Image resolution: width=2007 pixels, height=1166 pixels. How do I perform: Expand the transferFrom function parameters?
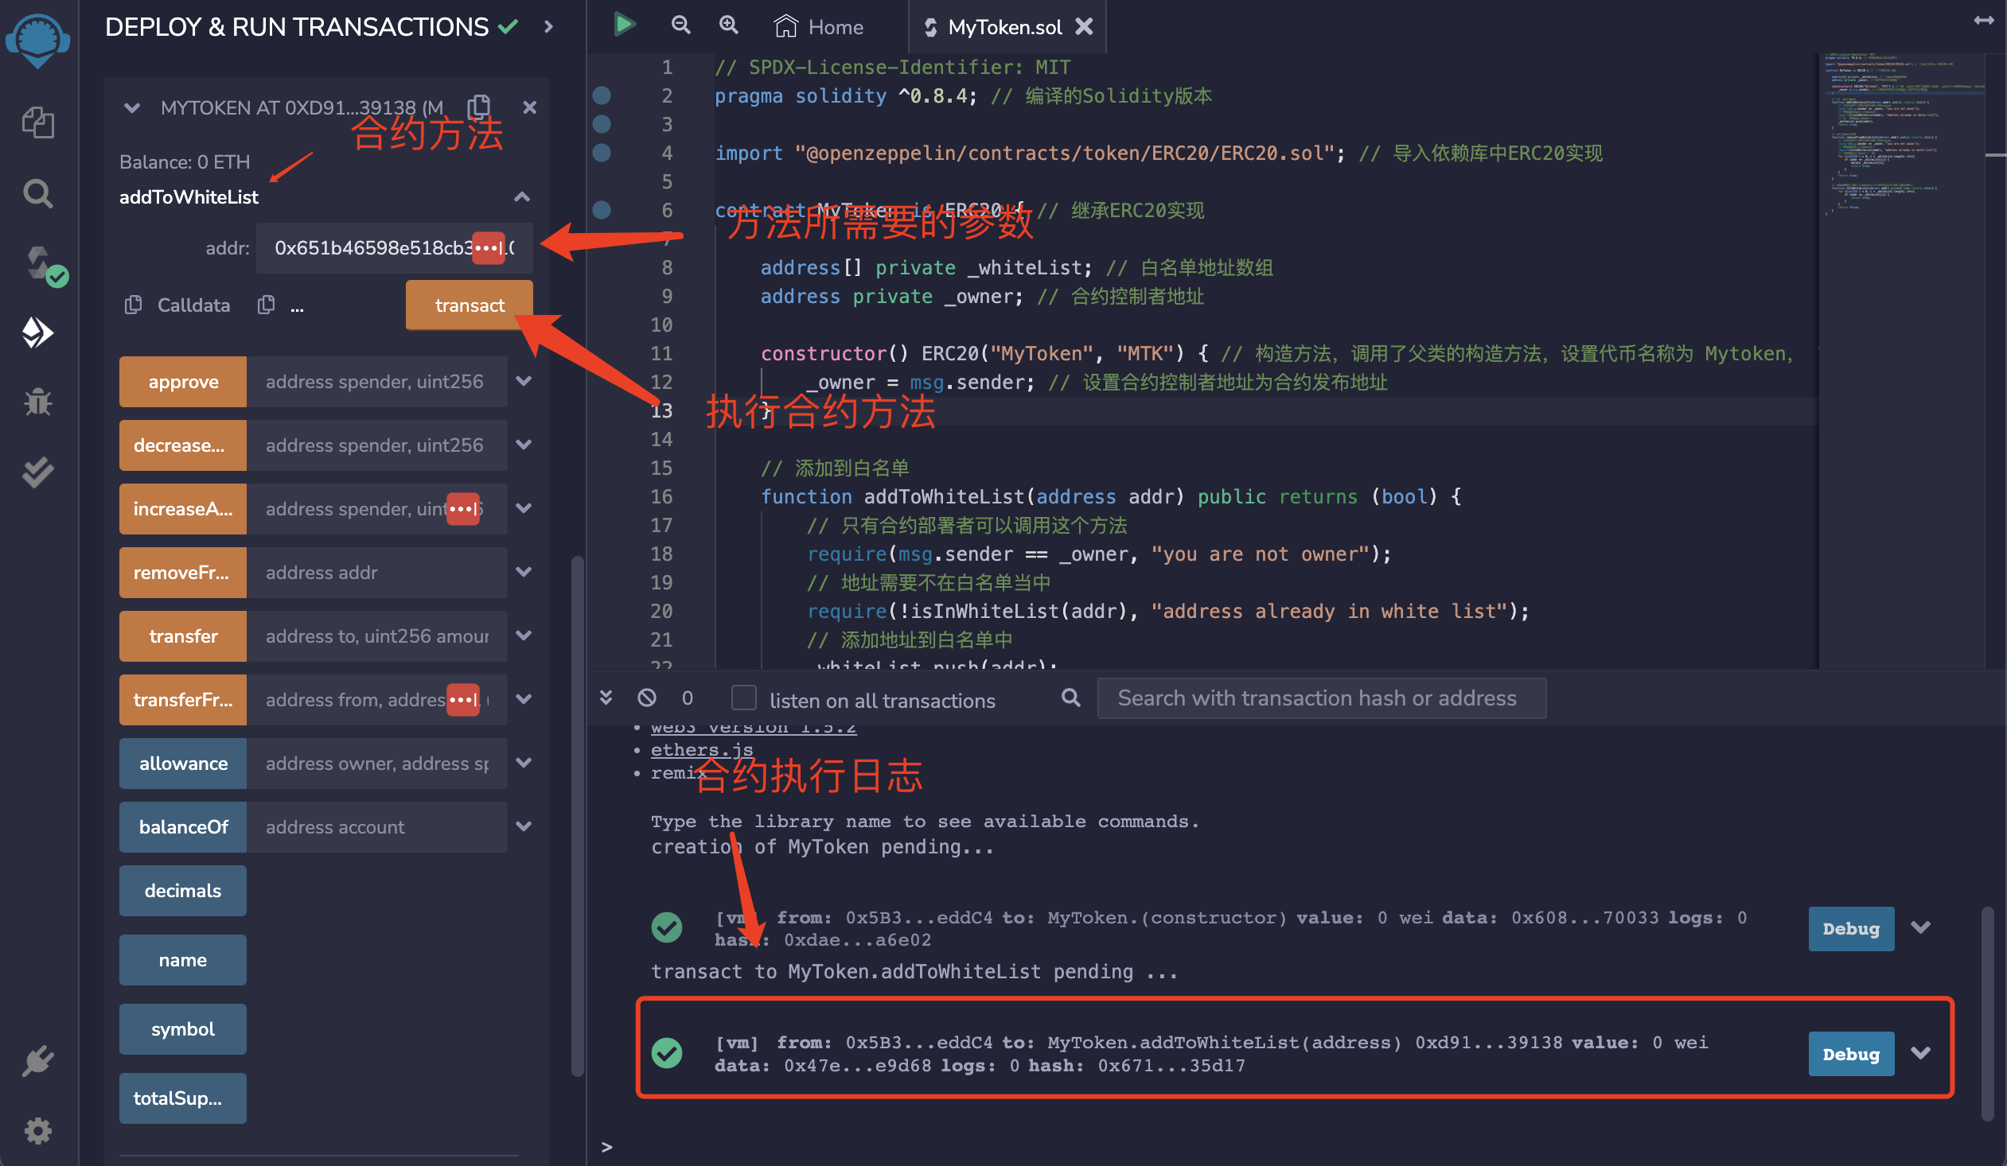tap(524, 700)
